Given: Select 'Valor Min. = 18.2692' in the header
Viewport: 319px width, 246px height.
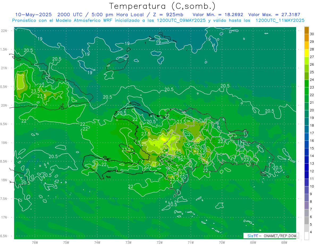Looking at the screenshot, I should click(x=218, y=15).
